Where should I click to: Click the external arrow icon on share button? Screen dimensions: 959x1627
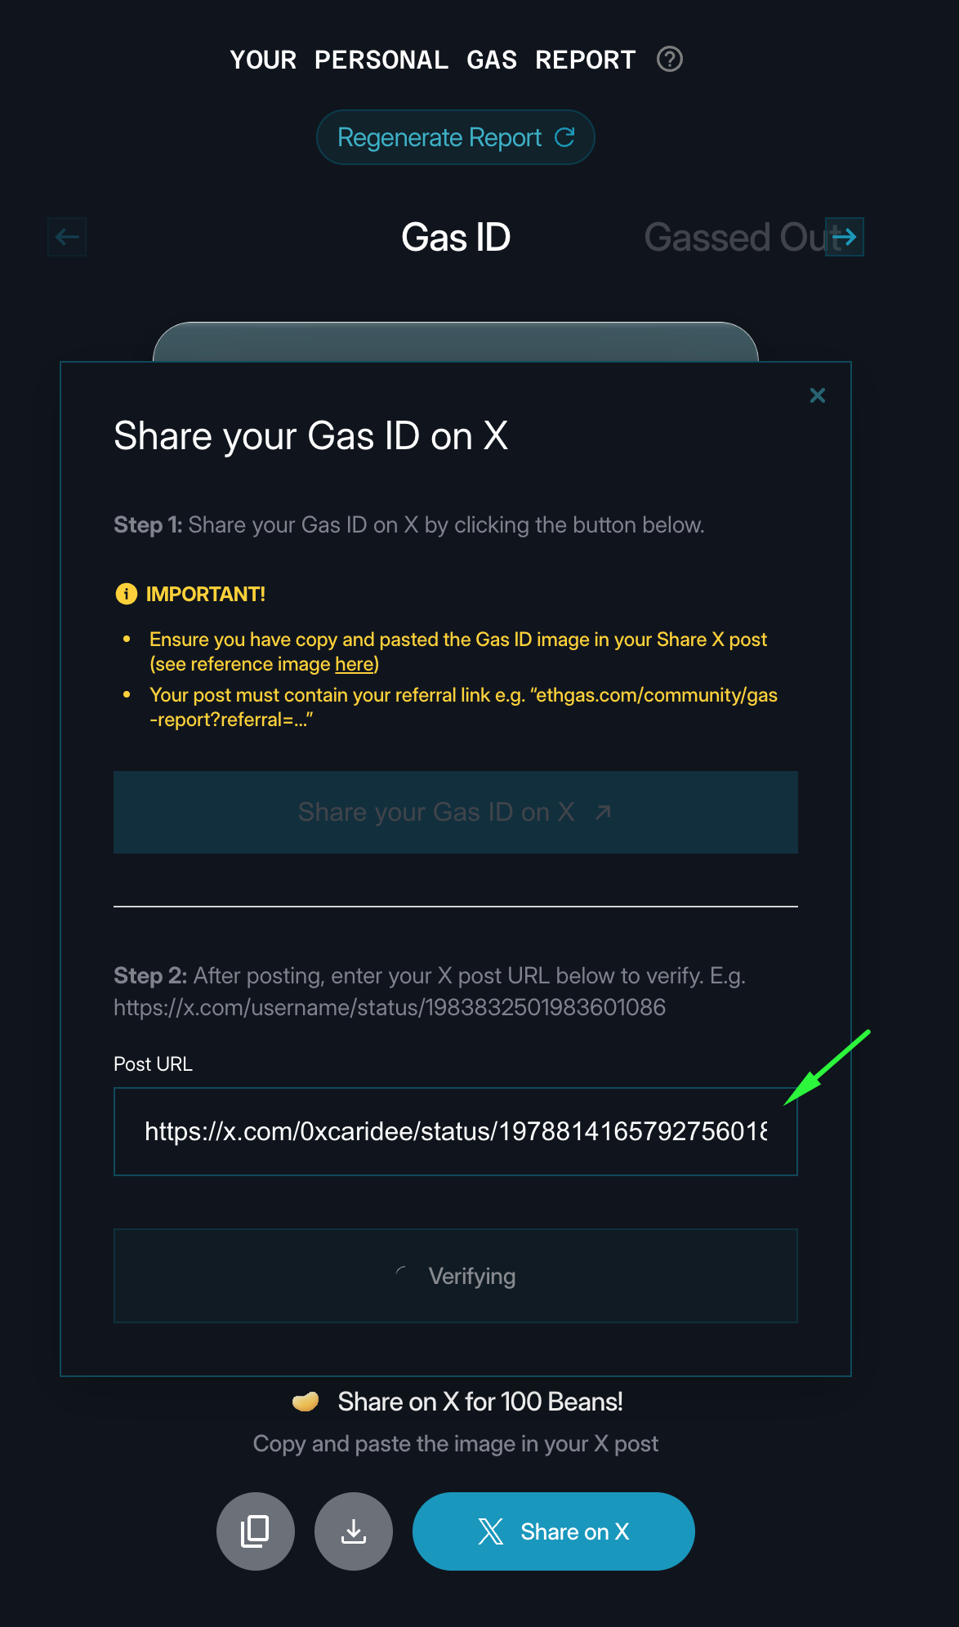tap(603, 812)
